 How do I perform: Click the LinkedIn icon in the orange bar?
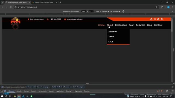point(162,19)
